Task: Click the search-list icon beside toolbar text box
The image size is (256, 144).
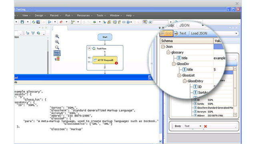Action: pos(150,22)
